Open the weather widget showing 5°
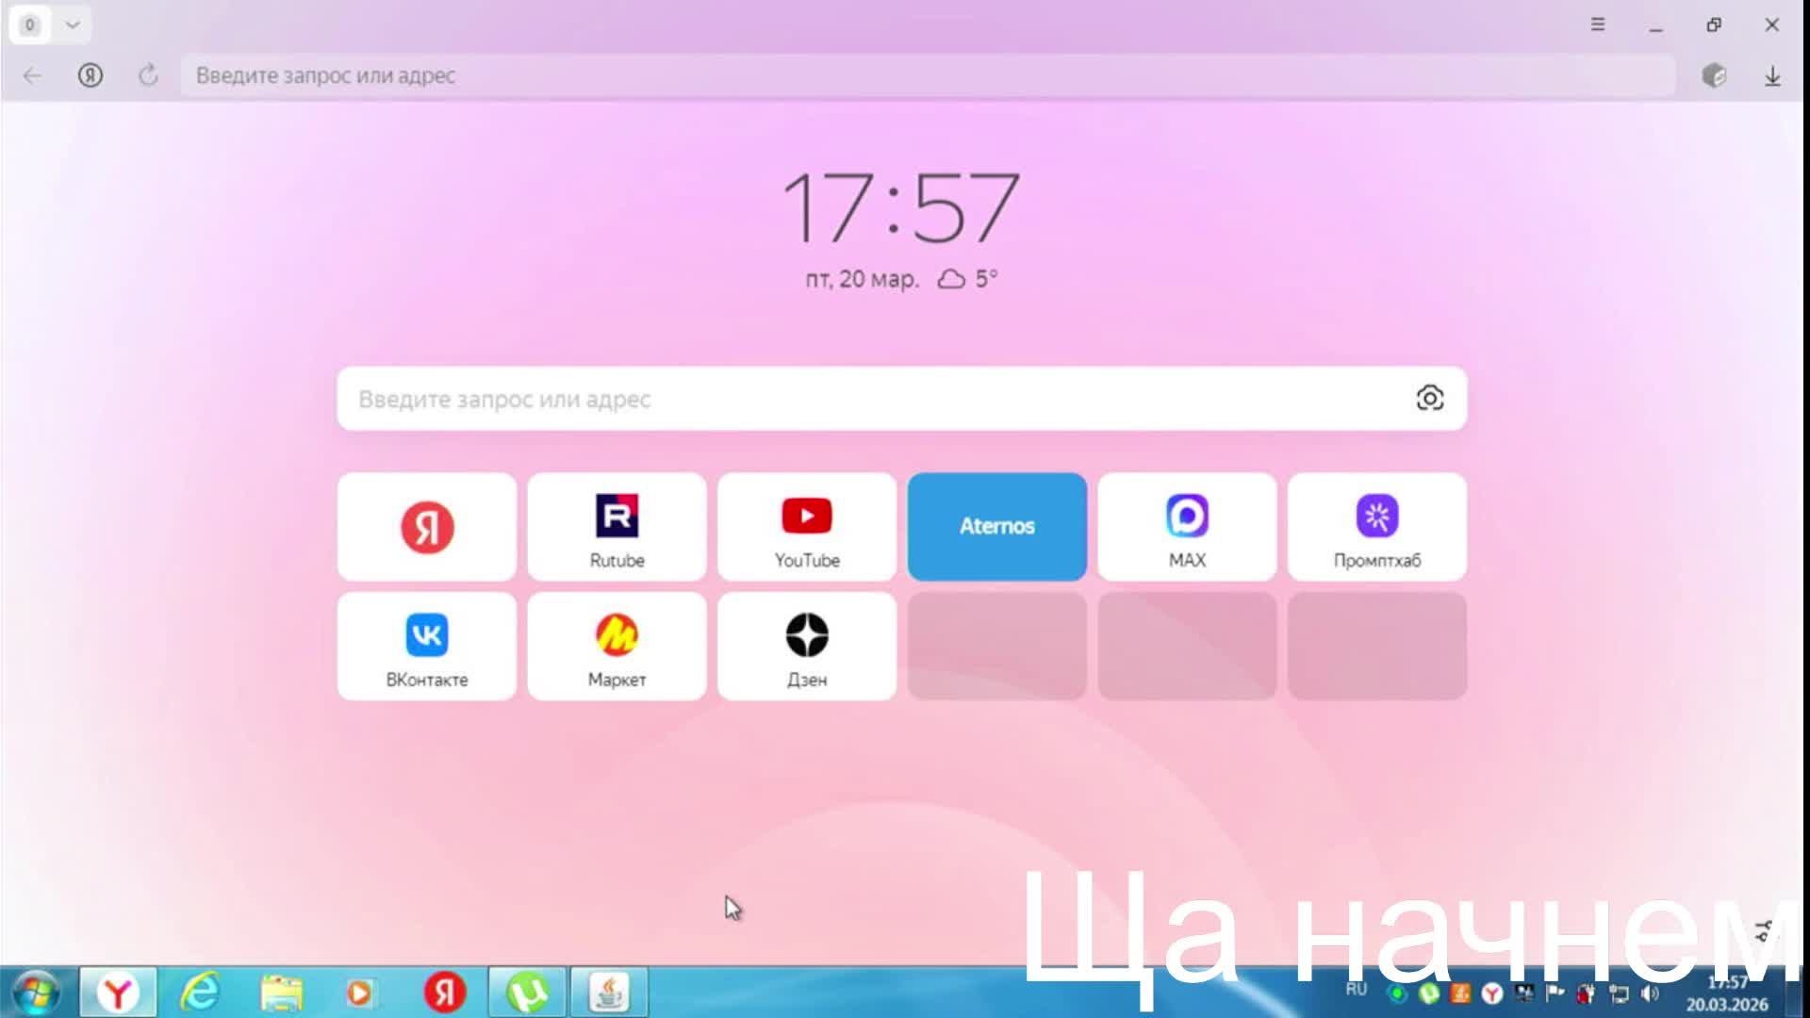Viewport: 1810px width, 1018px height. [967, 279]
